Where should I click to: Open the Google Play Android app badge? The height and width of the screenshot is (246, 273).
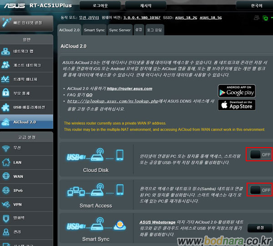point(237,91)
